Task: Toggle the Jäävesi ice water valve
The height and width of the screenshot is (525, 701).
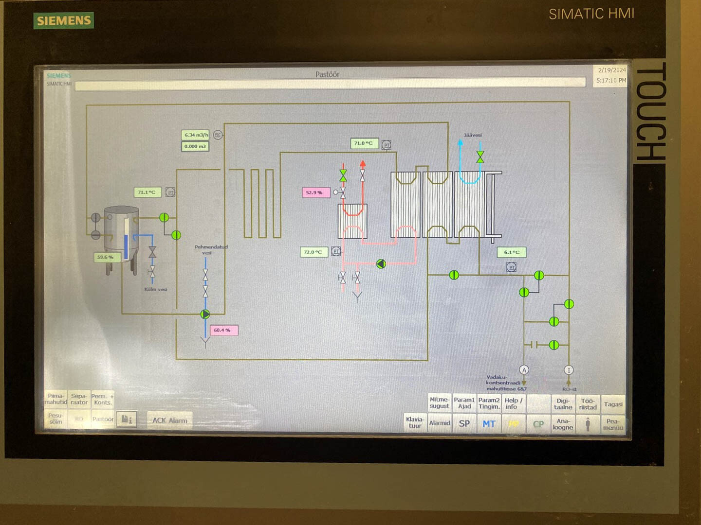Action: [480, 157]
